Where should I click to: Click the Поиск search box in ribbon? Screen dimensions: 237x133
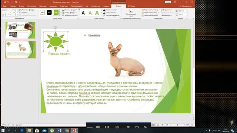click(131, 6)
